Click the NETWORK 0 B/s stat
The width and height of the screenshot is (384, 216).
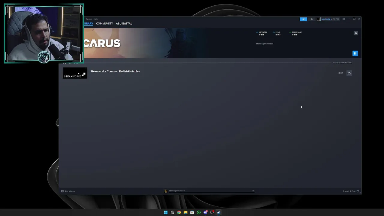click(x=262, y=33)
